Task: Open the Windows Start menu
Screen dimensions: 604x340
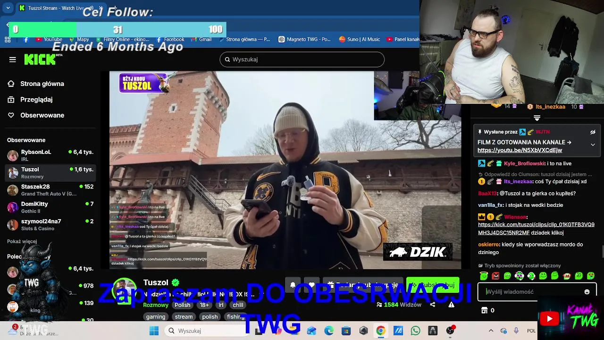Action: click(154, 331)
